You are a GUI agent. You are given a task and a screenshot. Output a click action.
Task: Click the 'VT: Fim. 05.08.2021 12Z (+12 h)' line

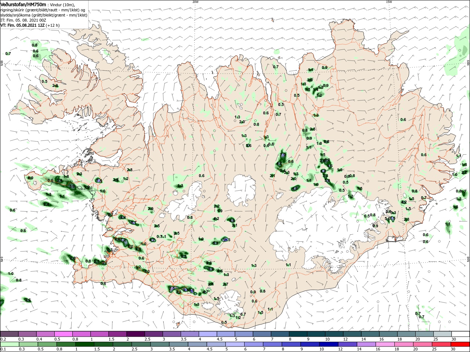30,25
